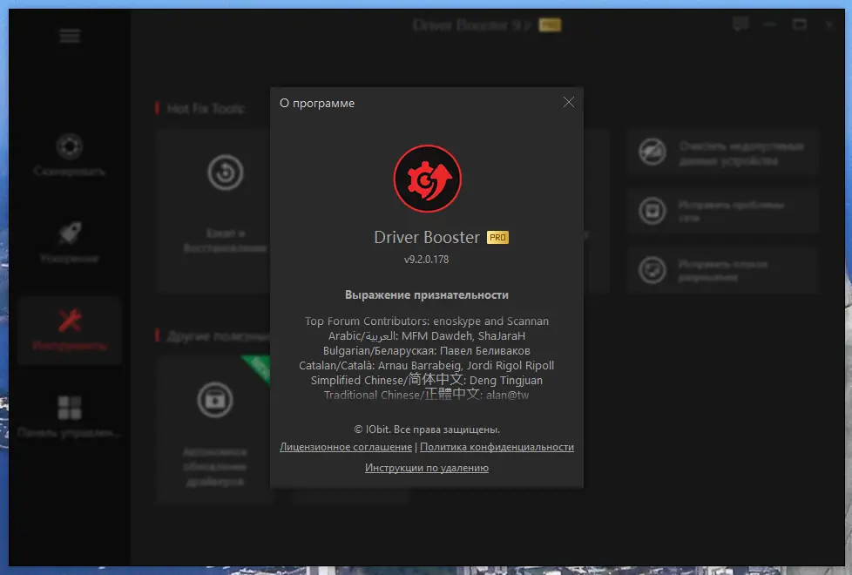The image size is (852, 575).
Task: Open the Лицензионное соглашение link
Action: coord(345,446)
